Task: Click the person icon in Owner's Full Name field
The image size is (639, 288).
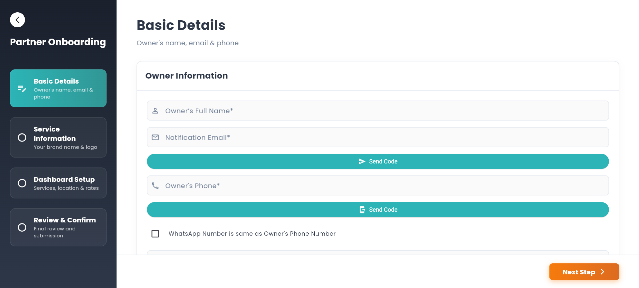Action: point(155,111)
